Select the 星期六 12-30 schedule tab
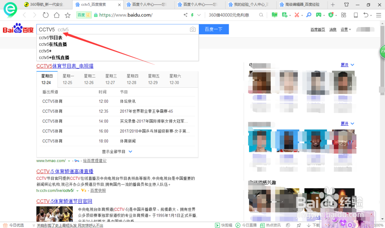The width and height of the screenshot is (385, 228). pos(175,79)
